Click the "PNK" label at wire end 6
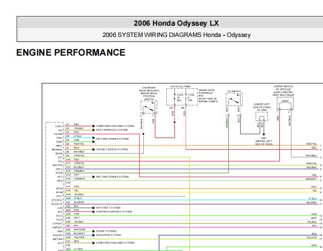323x251 pixels. coord(314,175)
